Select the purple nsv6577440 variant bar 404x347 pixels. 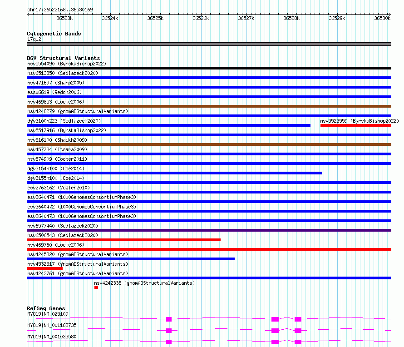click(209, 230)
